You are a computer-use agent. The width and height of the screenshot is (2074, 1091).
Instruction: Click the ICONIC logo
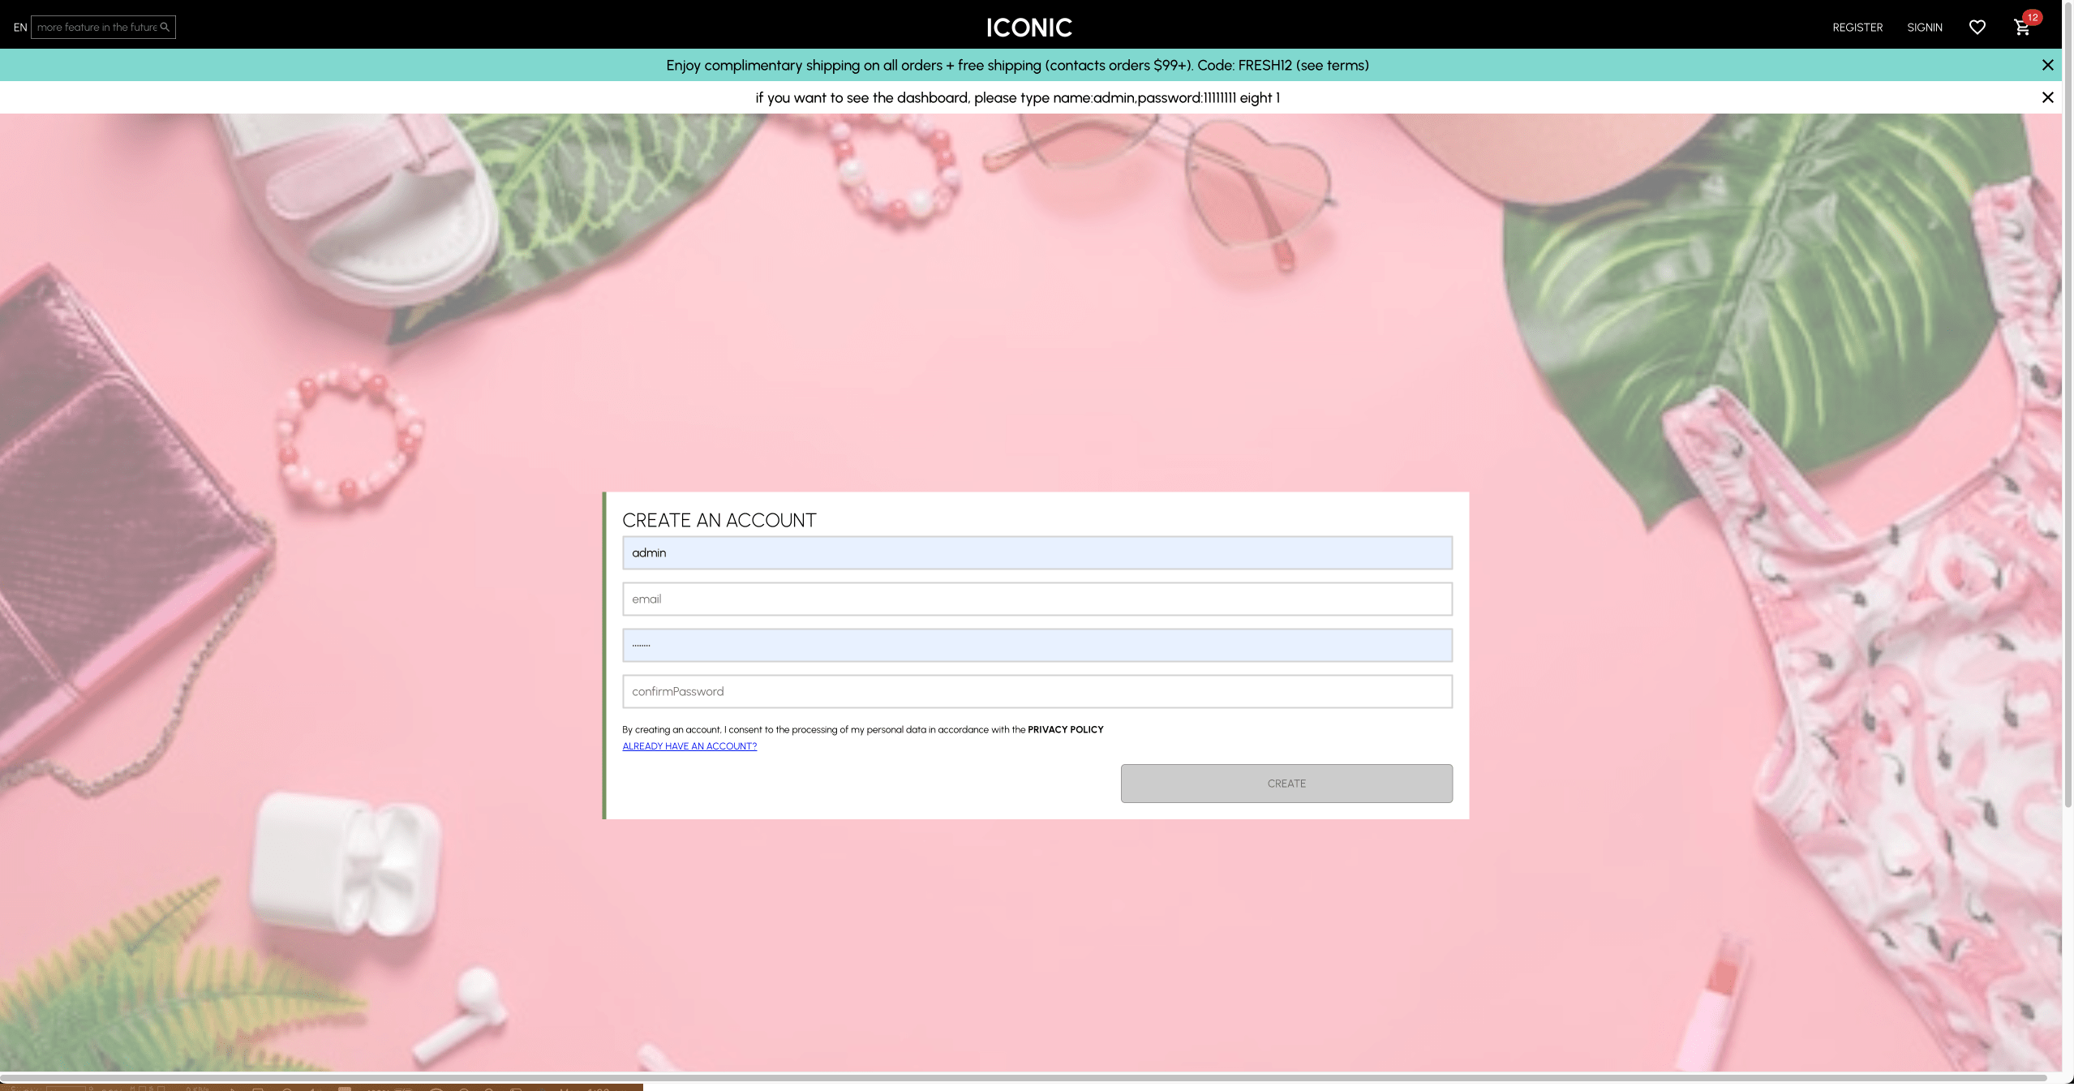click(1028, 28)
